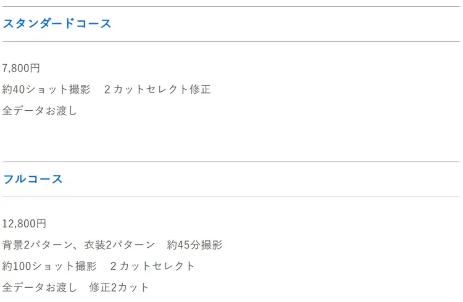The height and width of the screenshot is (302, 463).
Task: Click the 約45分撮影 text
Action: 194,245
